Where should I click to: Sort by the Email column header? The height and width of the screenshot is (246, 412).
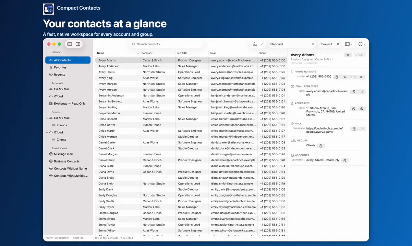pos(233,53)
